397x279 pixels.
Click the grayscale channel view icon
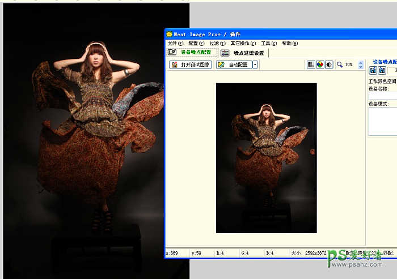point(311,65)
